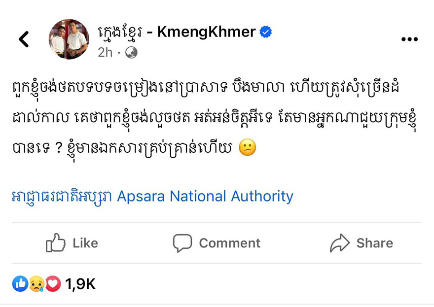Click the red heart reaction icon
434x307 pixels.
52,284
